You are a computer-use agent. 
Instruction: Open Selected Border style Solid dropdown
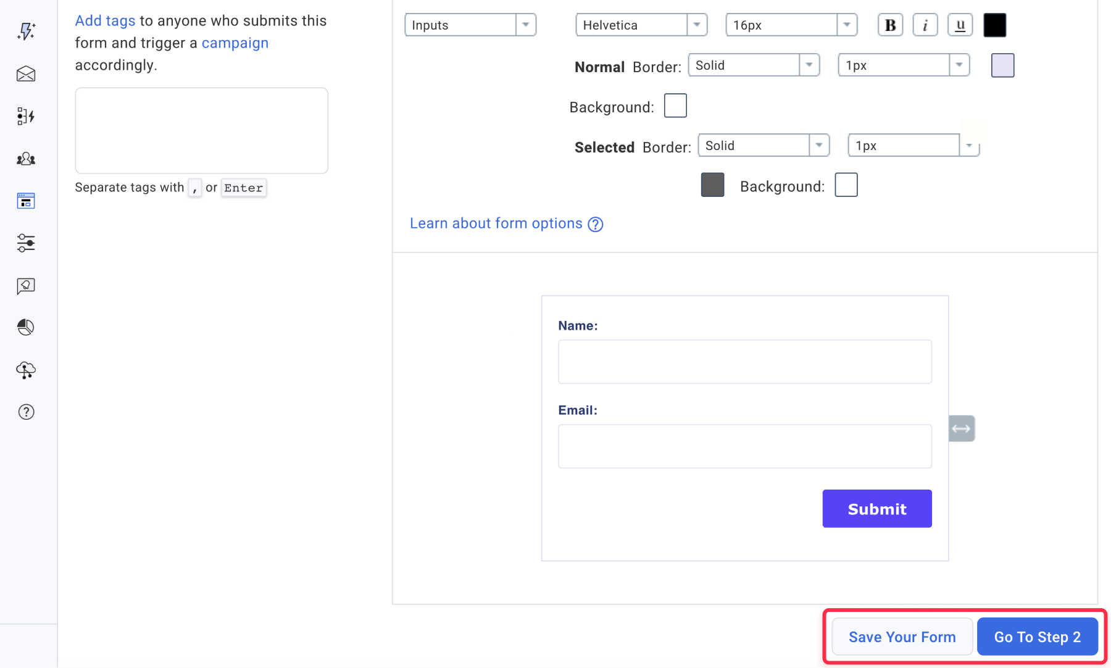[764, 146]
